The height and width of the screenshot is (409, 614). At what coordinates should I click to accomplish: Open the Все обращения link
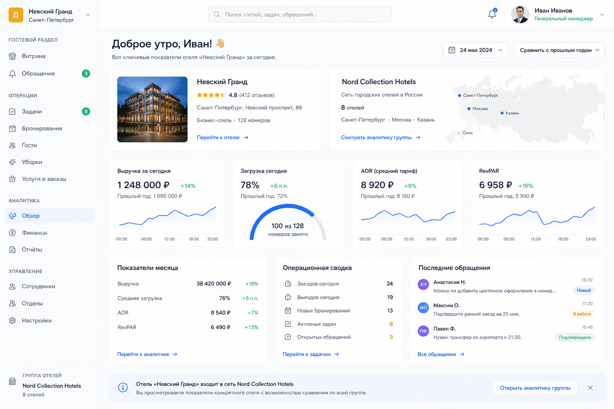pyautogui.click(x=441, y=354)
